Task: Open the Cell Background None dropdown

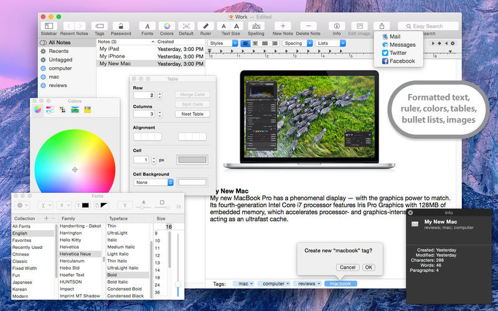Action: [x=153, y=182]
